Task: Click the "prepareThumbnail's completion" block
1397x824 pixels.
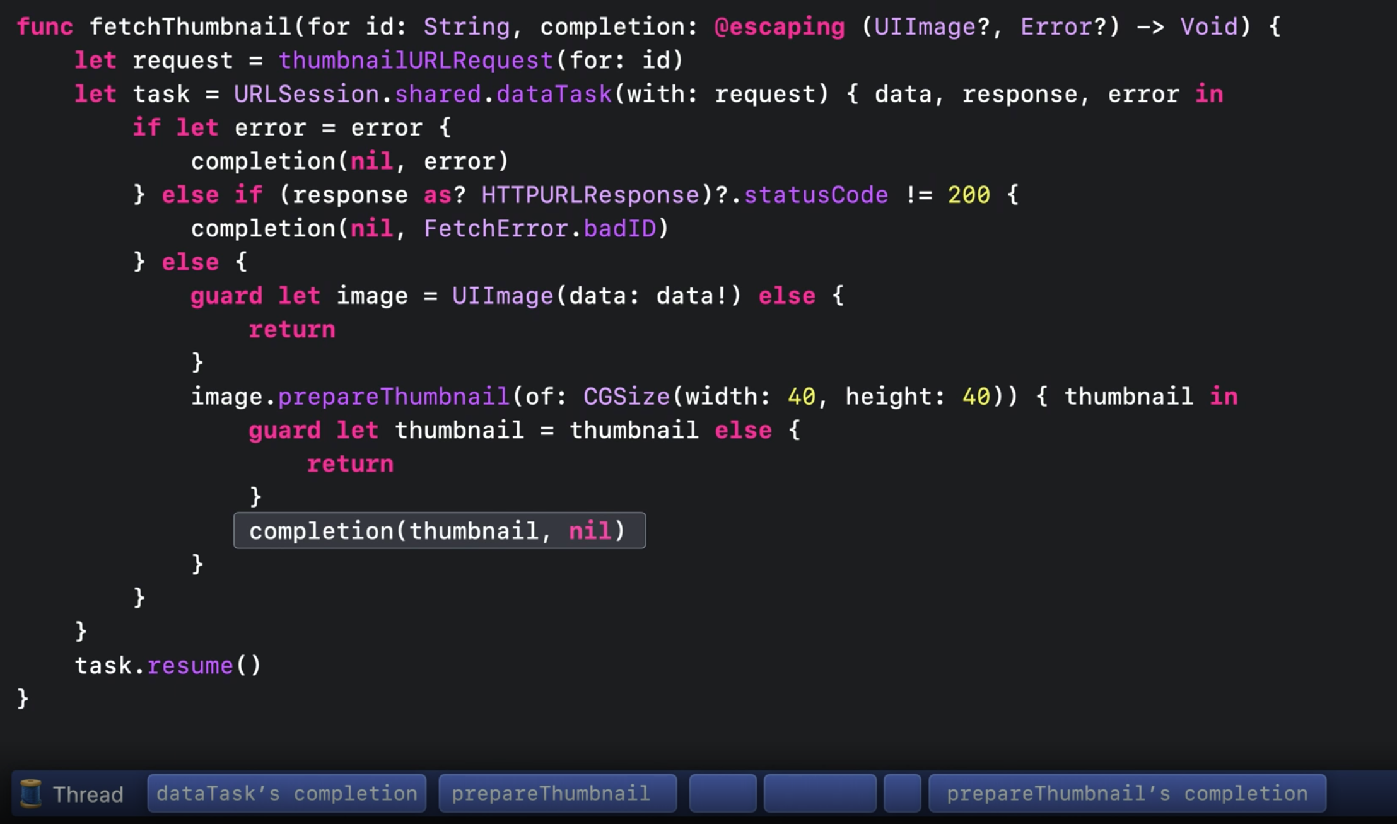Action: coord(1127,793)
